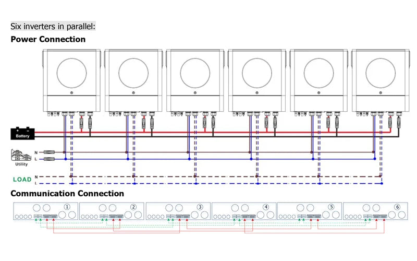Click the circled number 2 label
This screenshot has width=417, height=261.
[x=133, y=207]
